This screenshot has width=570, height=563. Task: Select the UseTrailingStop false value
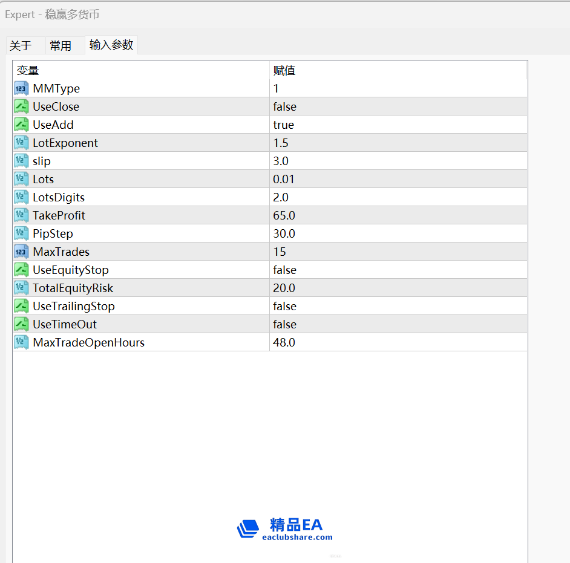pyautogui.click(x=284, y=306)
